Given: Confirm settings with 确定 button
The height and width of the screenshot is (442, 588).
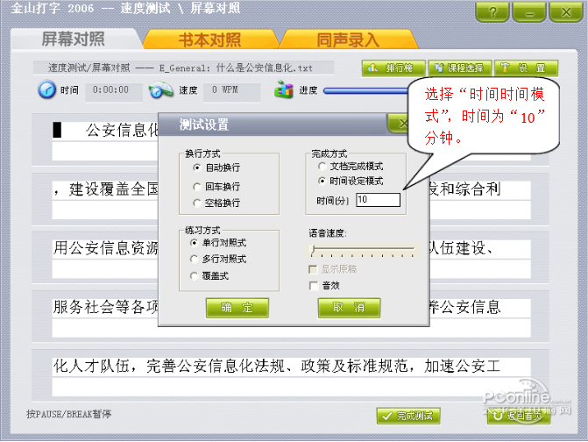Looking at the screenshot, I should click(x=237, y=308).
